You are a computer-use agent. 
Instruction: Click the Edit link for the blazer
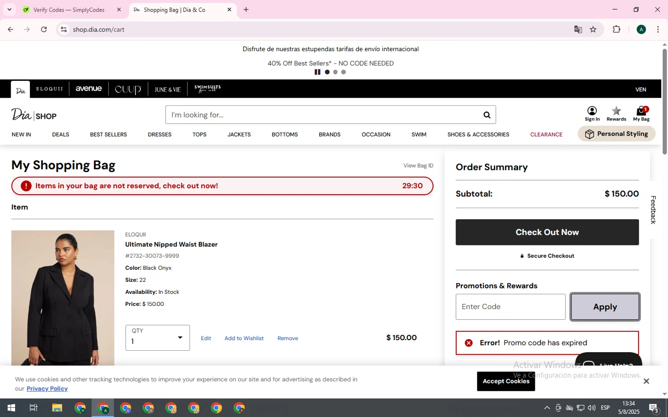[x=206, y=338]
